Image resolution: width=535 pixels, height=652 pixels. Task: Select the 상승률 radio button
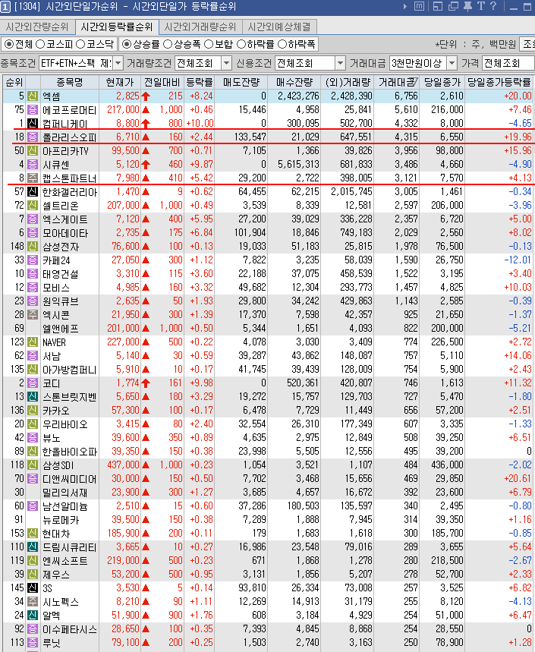[x=127, y=44]
